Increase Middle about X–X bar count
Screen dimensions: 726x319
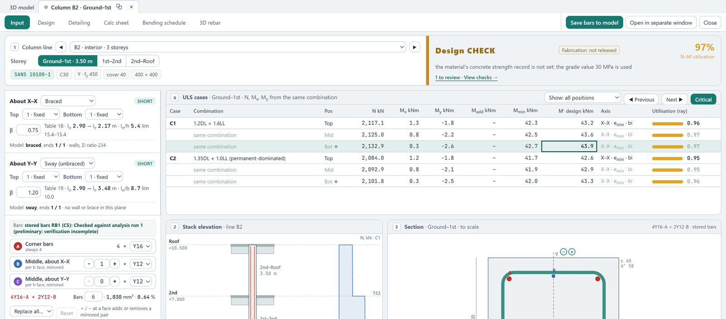(115, 264)
